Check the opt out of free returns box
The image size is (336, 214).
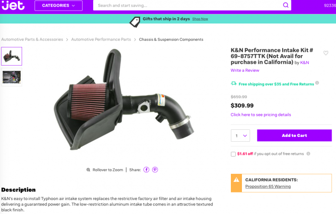pyautogui.click(x=233, y=154)
